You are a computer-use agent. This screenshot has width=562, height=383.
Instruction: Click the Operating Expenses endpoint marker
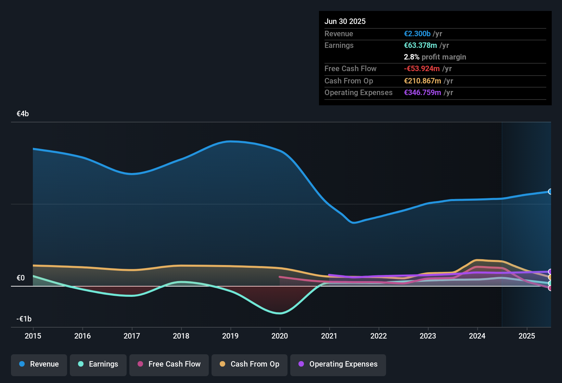pos(550,272)
